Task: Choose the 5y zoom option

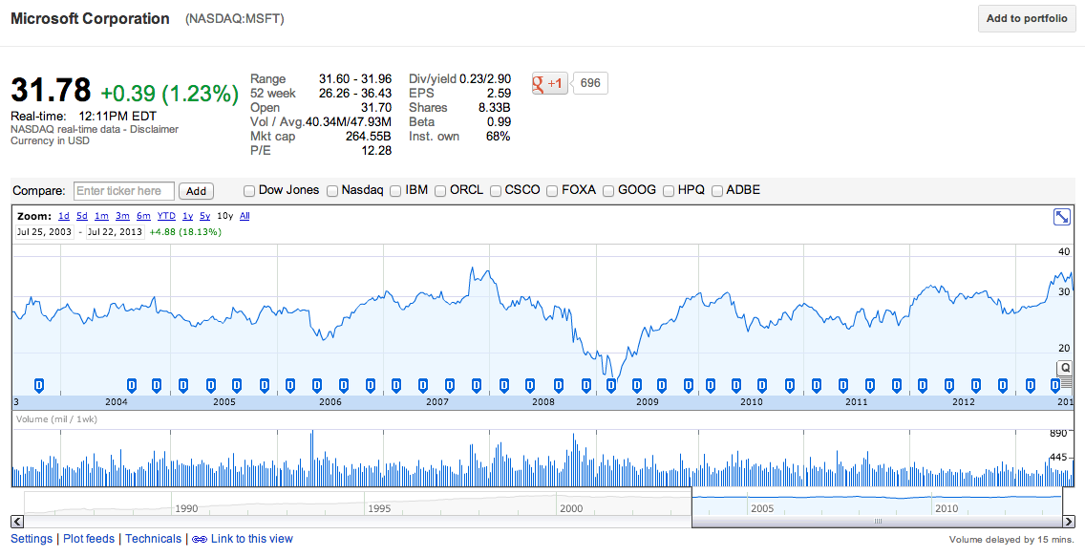Action: (x=204, y=216)
